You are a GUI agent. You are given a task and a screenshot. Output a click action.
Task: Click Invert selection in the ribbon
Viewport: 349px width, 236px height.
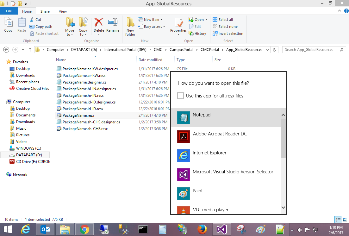click(231, 34)
